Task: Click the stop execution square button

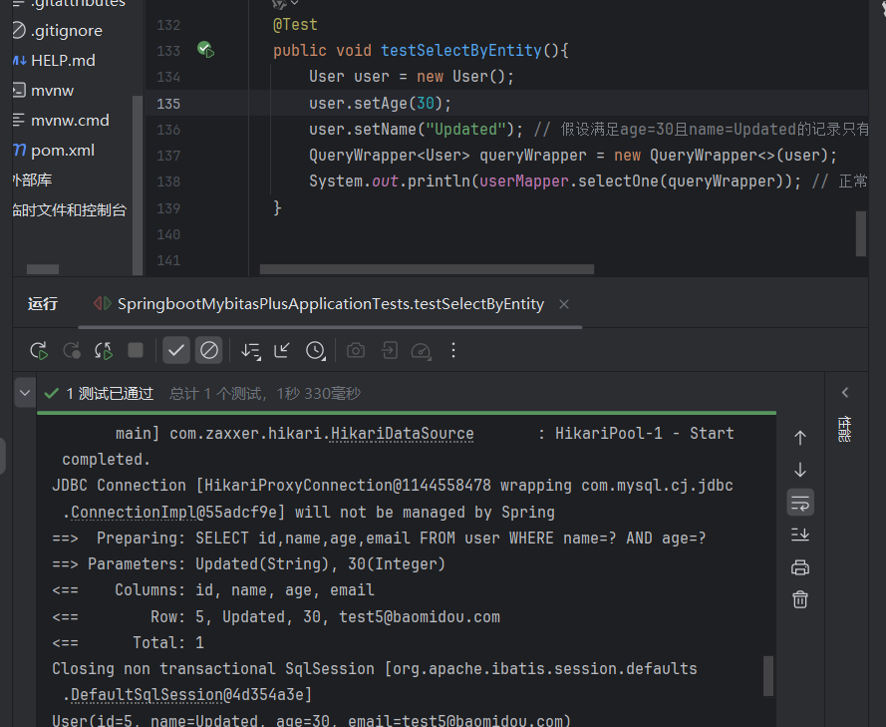Action: 136,350
